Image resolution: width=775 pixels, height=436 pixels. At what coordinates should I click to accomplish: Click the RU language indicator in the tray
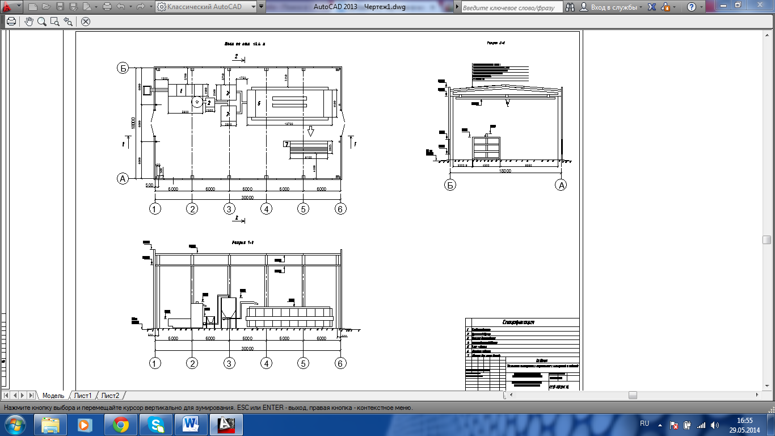[645, 424]
